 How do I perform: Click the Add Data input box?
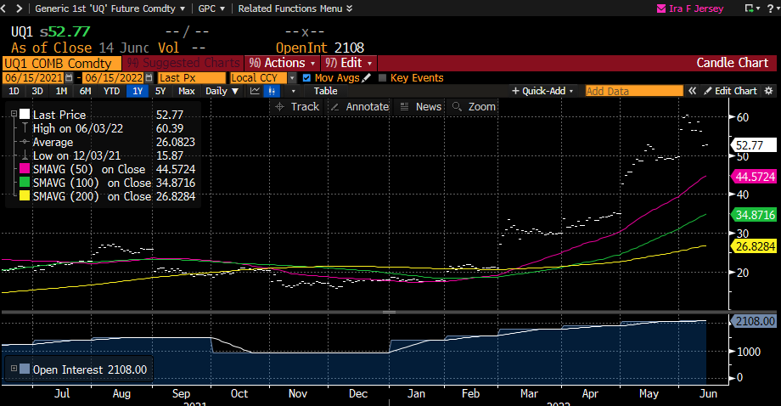pos(634,91)
